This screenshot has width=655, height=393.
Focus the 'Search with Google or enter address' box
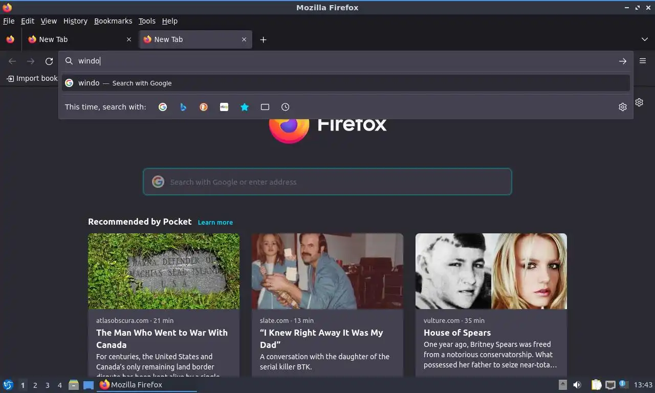coord(327,182)
